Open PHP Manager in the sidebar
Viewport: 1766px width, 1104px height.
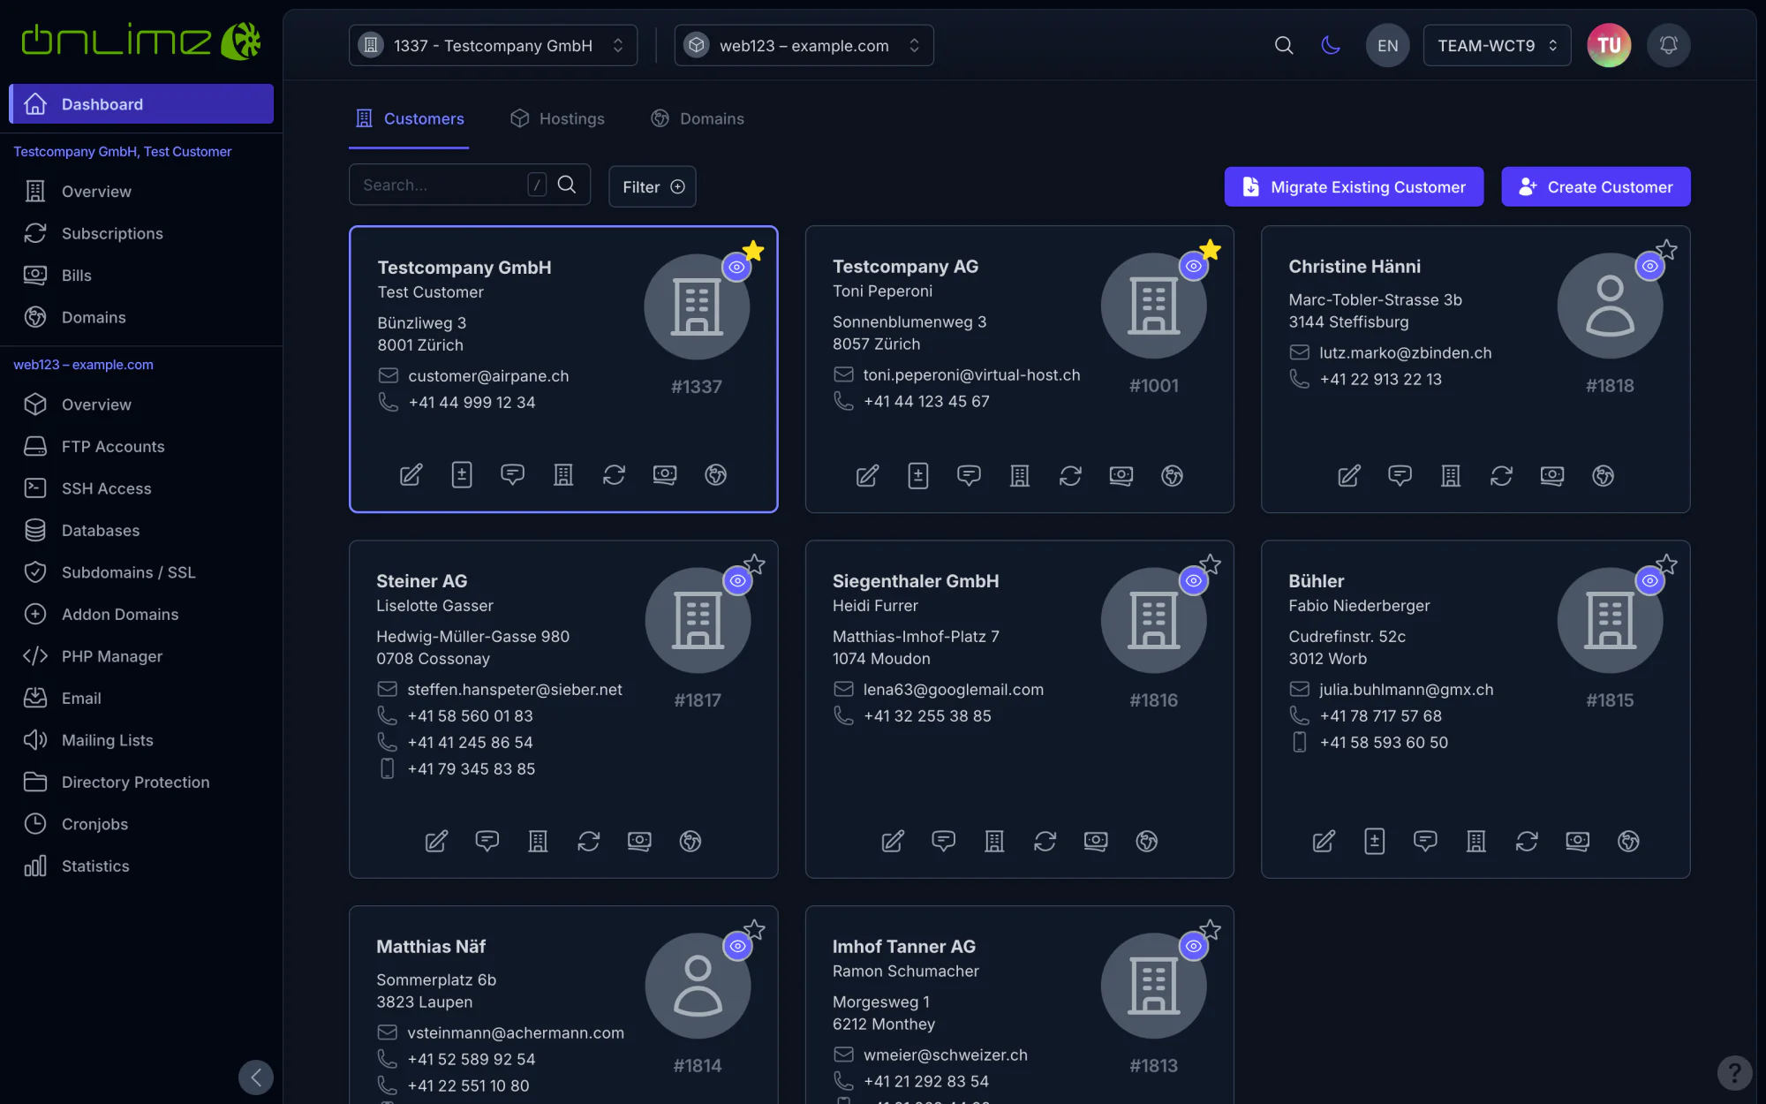coord(141,656)
